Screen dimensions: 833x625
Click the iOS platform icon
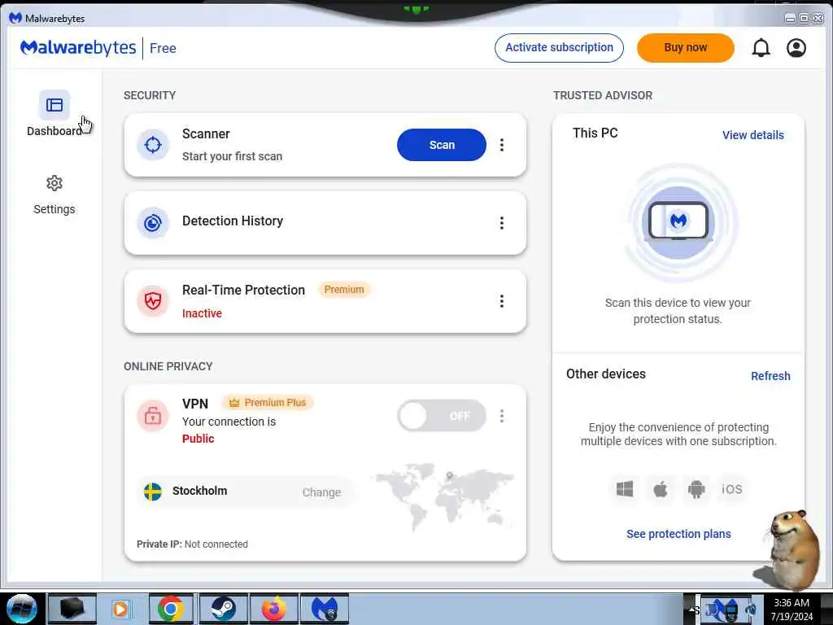pyautogui.click(x=731, y=489)
